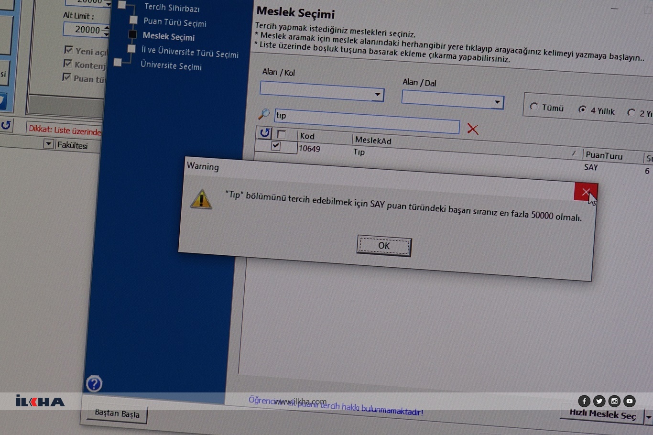The width and height of the screenshot is (653, 435).
Task: Select the Tıp profession name cell
Action: (359, 152)
